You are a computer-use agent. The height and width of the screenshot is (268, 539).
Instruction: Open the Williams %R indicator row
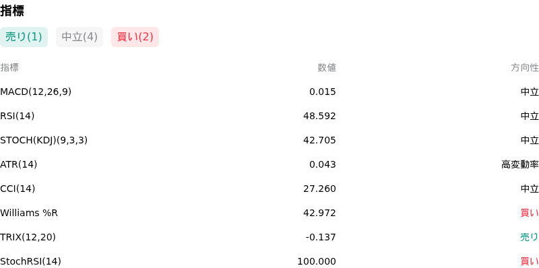pyautogui.click(x=269, y=213)
